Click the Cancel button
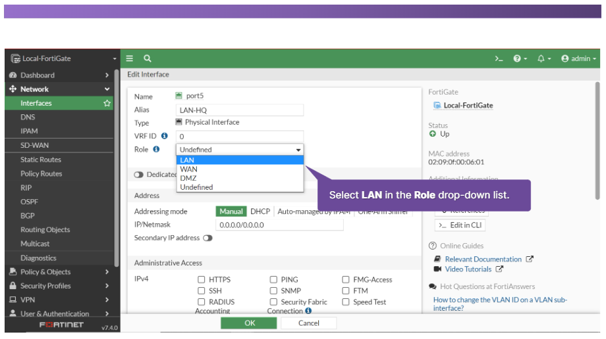The height and width of the screenshot is (339, 606). (x=308, y=323)
